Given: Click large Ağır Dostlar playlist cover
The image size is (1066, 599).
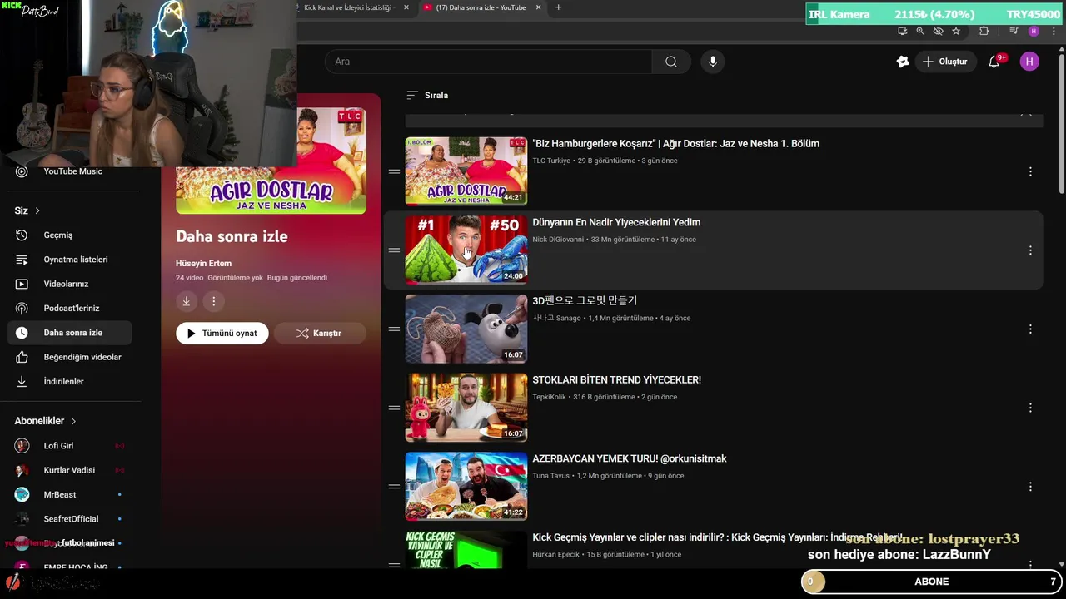Looking at the screenshot, I should coord(271,161).
